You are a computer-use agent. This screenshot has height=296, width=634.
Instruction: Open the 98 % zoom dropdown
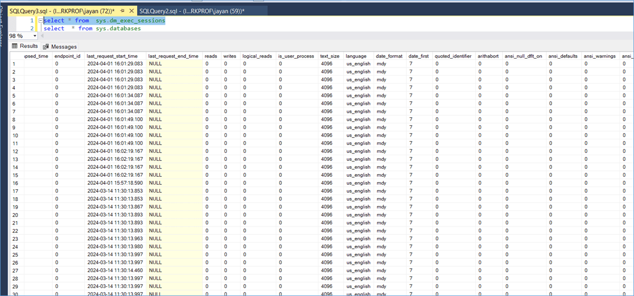(35, 36)
